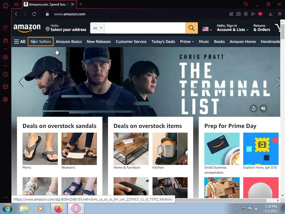
Task: Go back with the browser back arrow
Action: 16,14
